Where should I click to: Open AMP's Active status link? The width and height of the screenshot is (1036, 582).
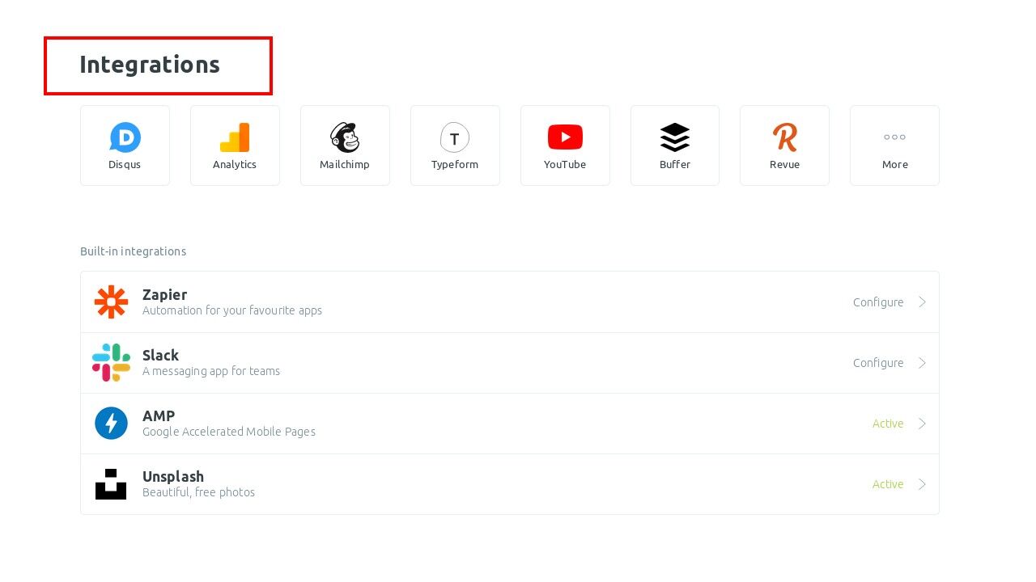[888, 424]
